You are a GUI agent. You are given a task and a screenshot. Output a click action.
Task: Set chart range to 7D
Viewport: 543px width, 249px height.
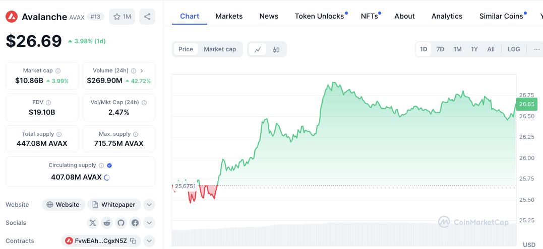click(440, 49)
